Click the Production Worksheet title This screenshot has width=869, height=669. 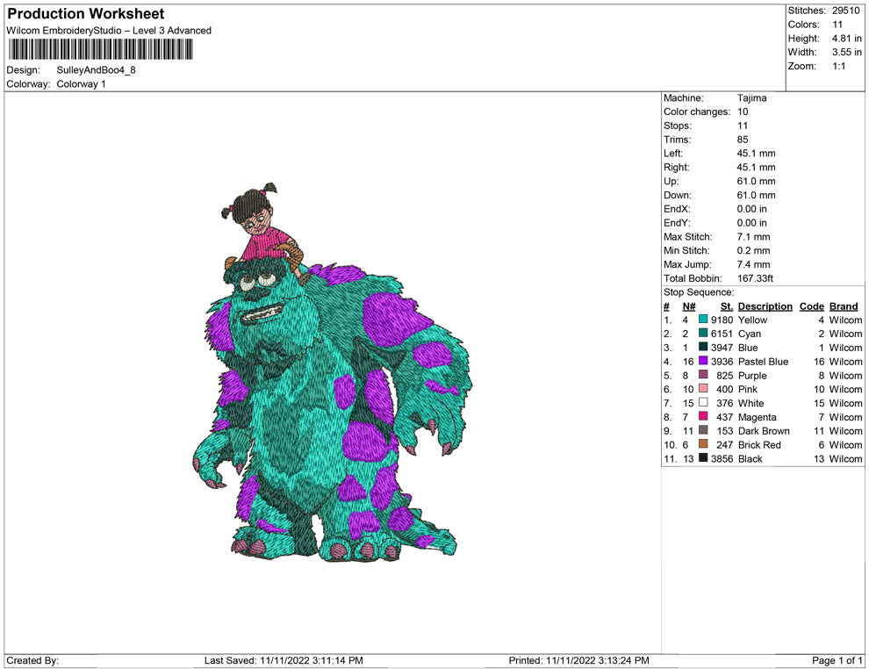click(86, 14)
